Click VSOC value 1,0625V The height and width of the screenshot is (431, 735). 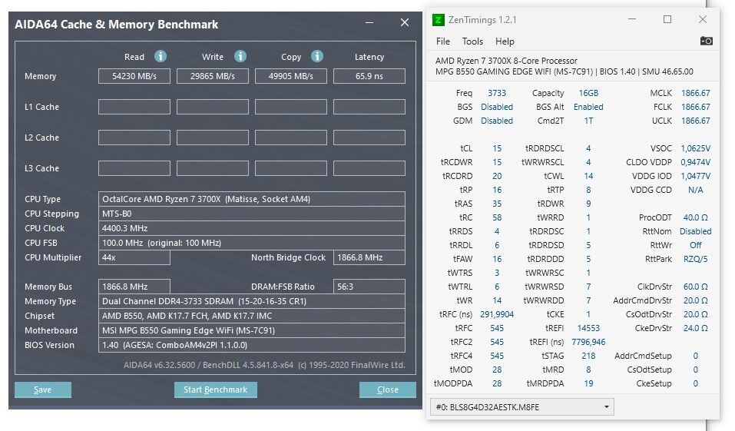pos(696,148)
